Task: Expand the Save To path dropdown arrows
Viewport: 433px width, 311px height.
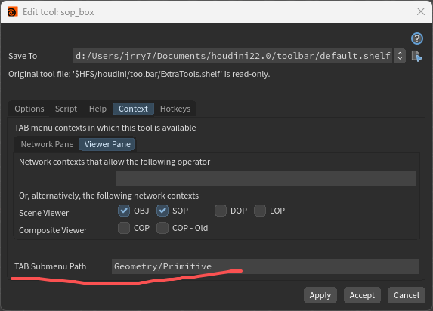Action: [x=400, y=56]
